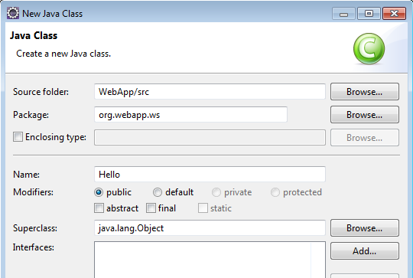This screenshot has height=278, width=413.
Task: Select the default modifier radio button
Action: click(x=158, y=192)
